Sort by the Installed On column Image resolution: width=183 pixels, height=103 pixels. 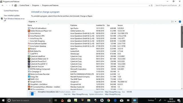click(100, 25)
